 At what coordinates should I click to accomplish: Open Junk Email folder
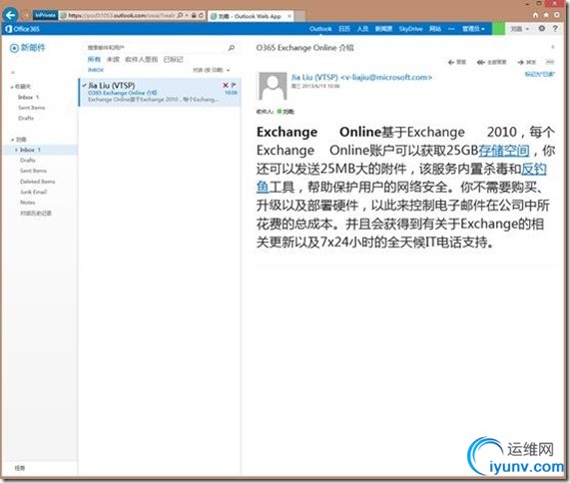33,192
